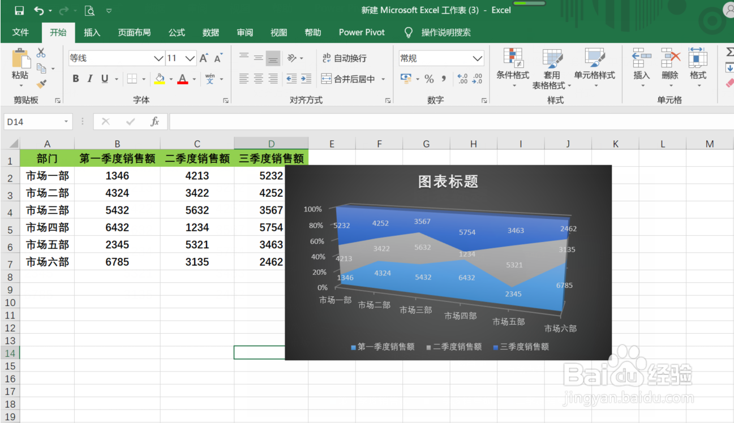This screenshot has width=734, height=423.
Task: Switch to the 插入 ribbon tab
Action: pos(92,32)
